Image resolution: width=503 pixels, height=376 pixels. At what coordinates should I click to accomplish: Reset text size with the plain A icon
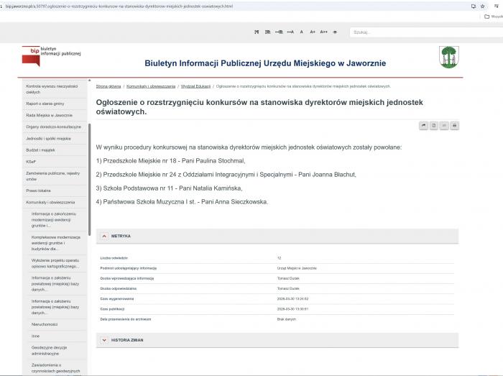(x=301, y=32)
